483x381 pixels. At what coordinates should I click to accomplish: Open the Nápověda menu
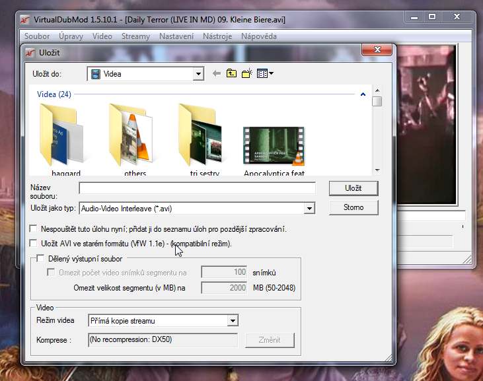259,36
